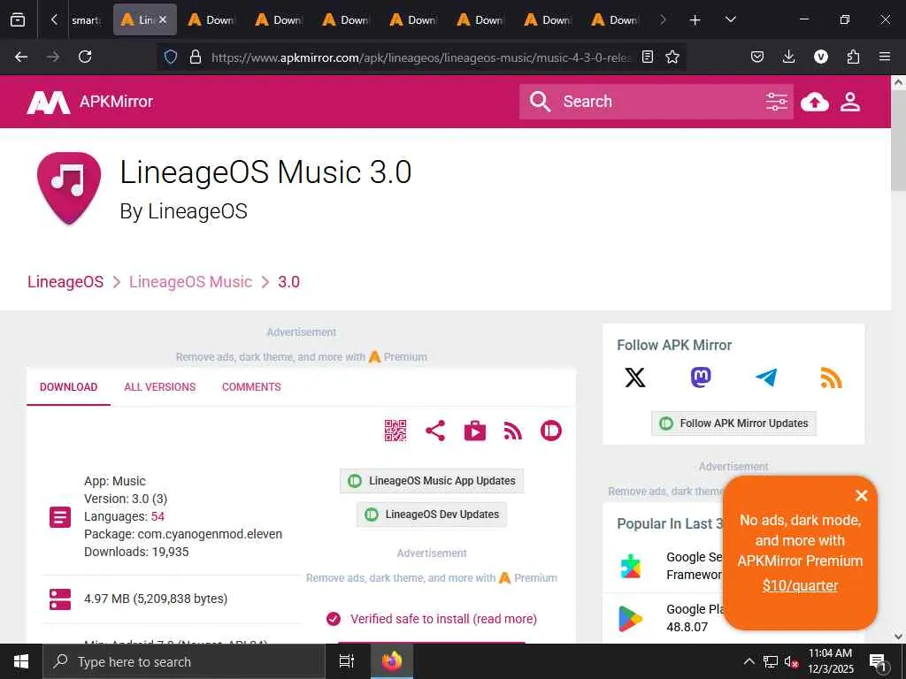Click Follow APK Mirror Updates button
The width and height of the screenshot is (906, 679).
pyautogui.click(x=733, y=423)
